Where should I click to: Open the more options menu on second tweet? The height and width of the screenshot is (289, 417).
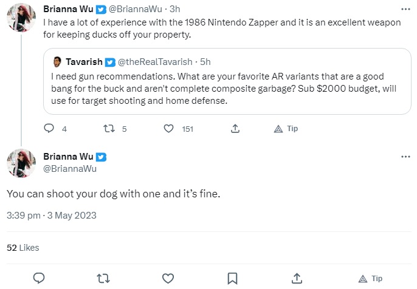(405, 157)
